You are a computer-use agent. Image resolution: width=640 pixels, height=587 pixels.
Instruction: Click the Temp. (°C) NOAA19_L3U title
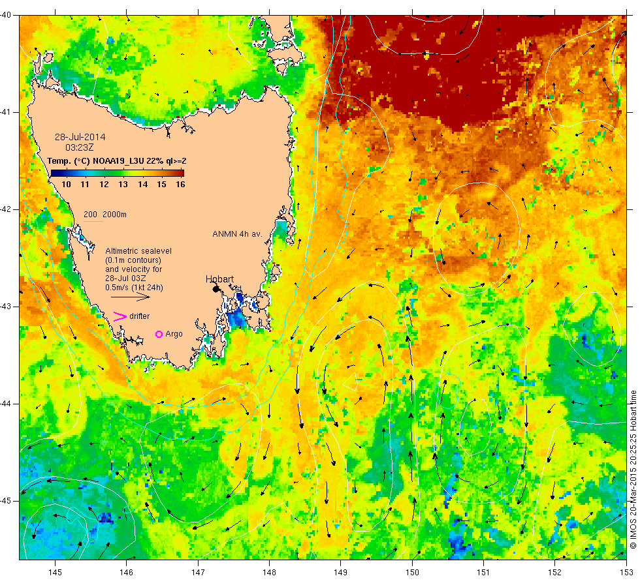pyautogui.click(x=117, y=160)
